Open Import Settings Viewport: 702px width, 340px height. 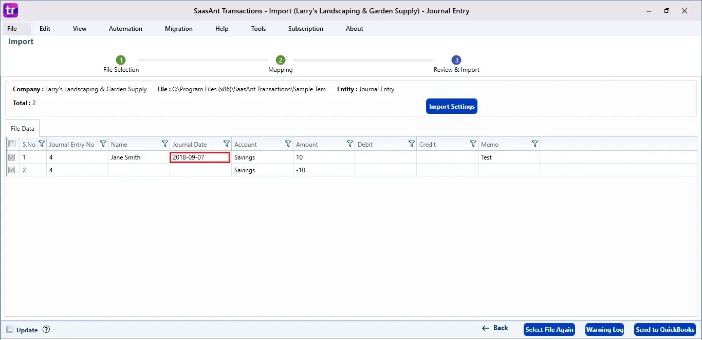451,107
